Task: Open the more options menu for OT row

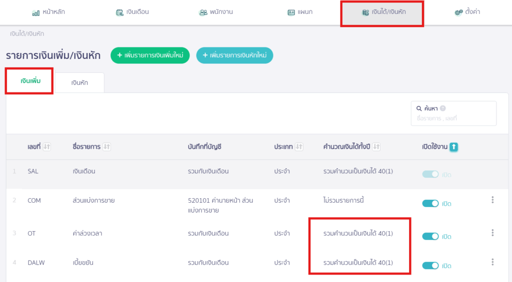Action: pyautogui.click(x=492, y=233)
